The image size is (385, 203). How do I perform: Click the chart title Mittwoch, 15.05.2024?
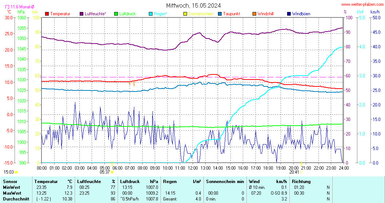pos(194,5)
